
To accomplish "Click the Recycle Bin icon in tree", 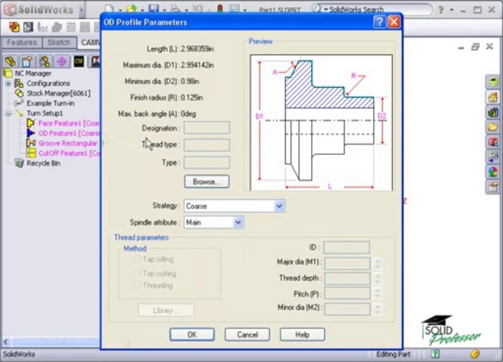I will pos(19,163).
